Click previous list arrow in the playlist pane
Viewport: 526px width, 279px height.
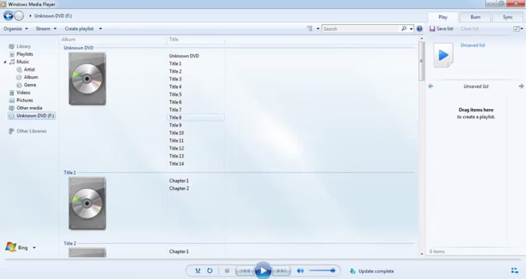click(x=431, y=86)
